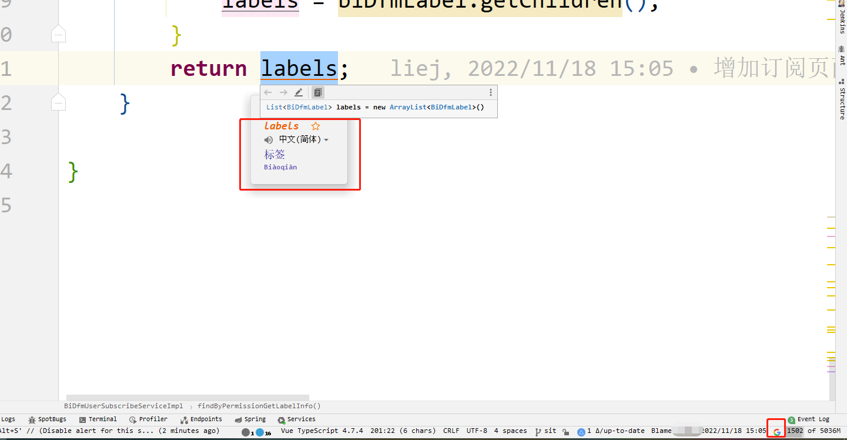Screen dimensions: 847x440
Task: Toggle the read-only lock icon in status bar
Action: point(565,432)
